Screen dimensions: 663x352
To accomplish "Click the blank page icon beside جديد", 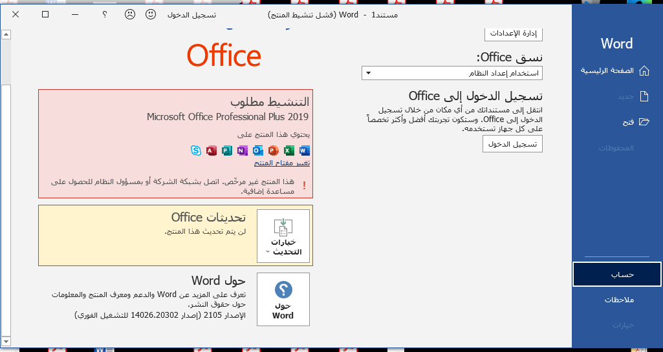I will (644, 96).
